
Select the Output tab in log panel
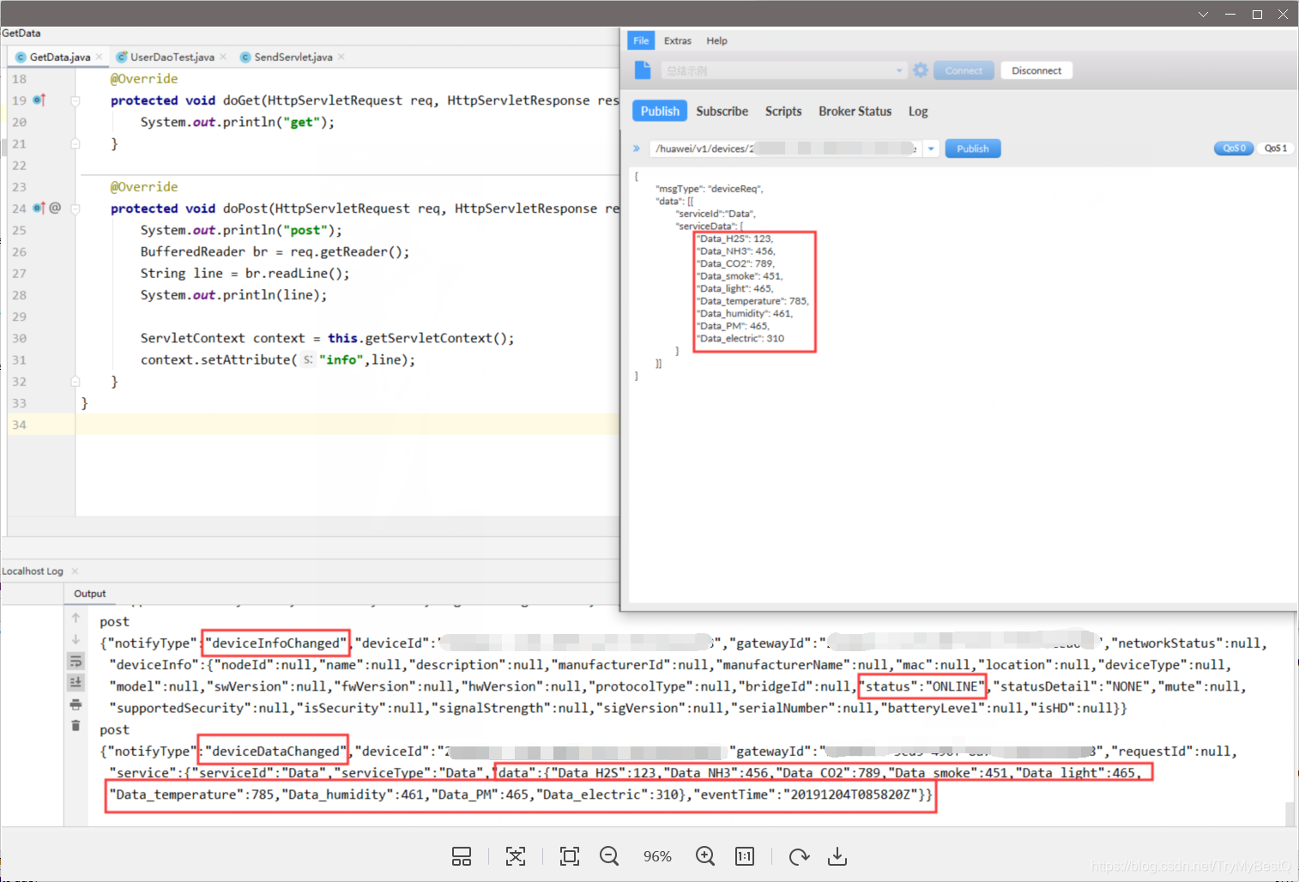[89, 593]
